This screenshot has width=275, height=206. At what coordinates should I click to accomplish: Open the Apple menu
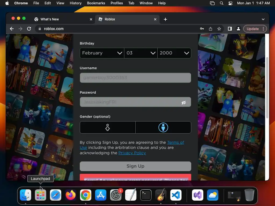[7, 3]
